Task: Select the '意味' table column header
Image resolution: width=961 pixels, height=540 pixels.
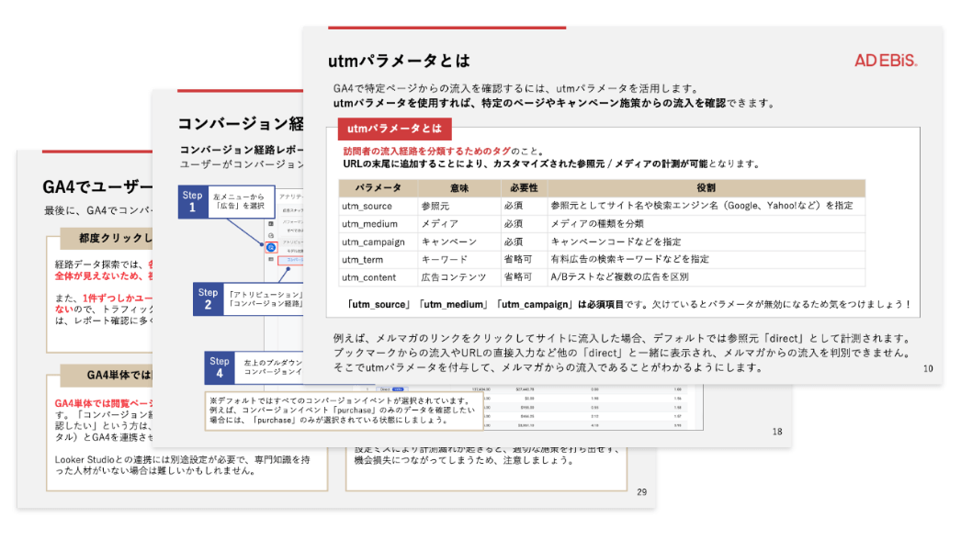Action: [459, 187]
